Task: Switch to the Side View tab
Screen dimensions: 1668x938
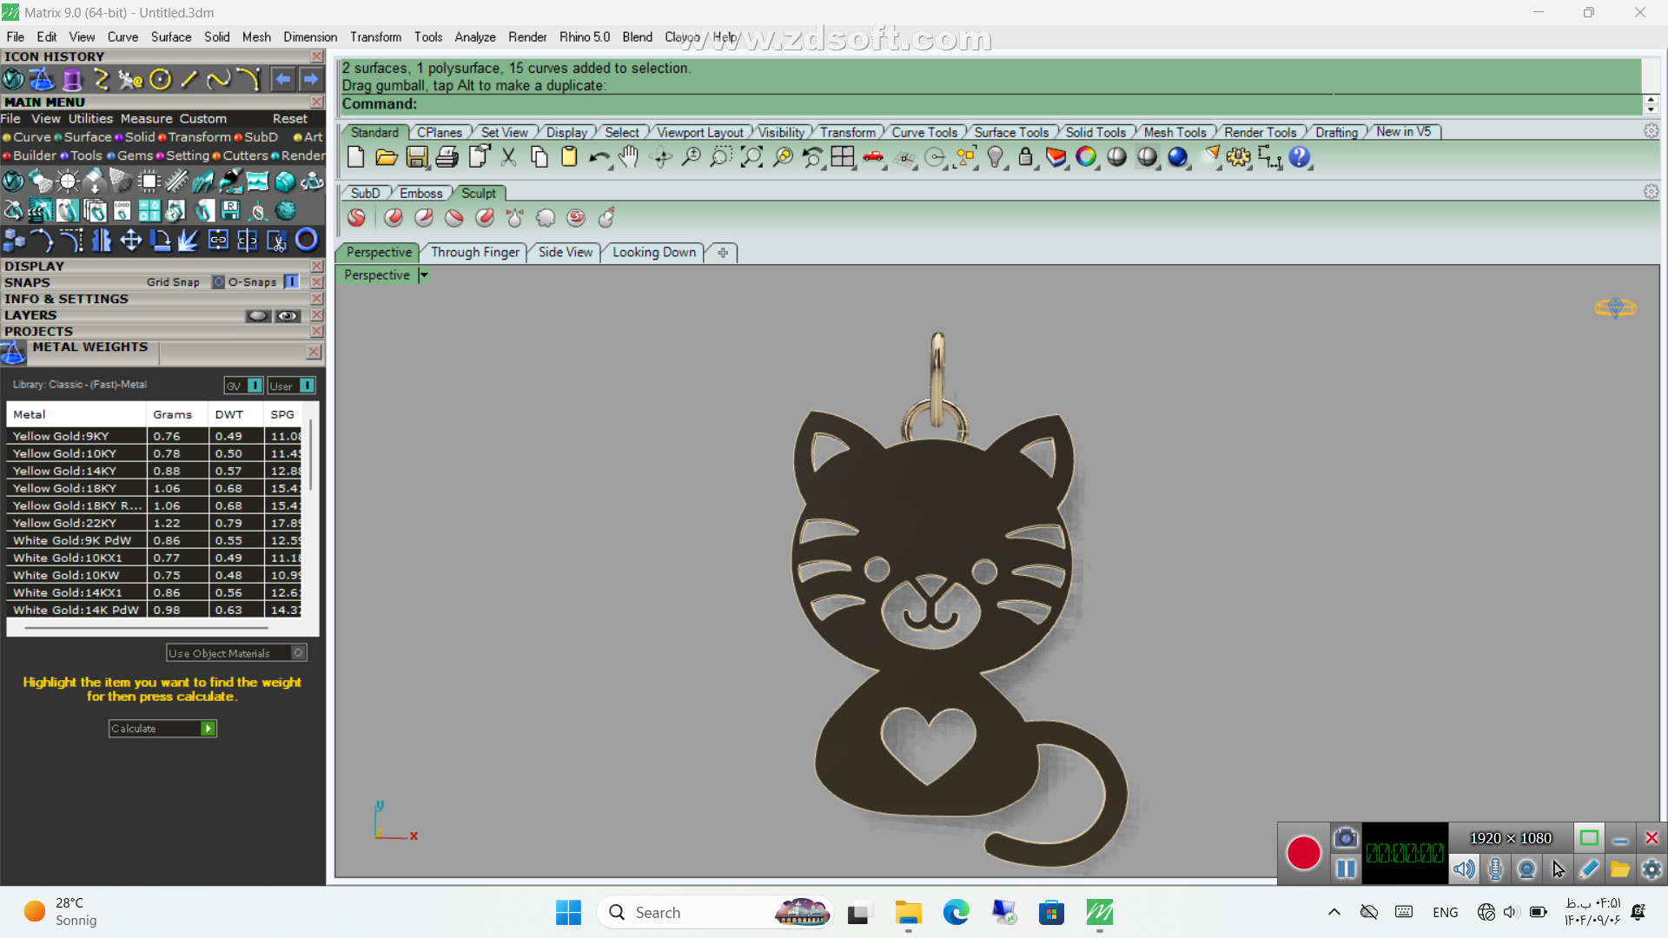Action: click(565, 253)
